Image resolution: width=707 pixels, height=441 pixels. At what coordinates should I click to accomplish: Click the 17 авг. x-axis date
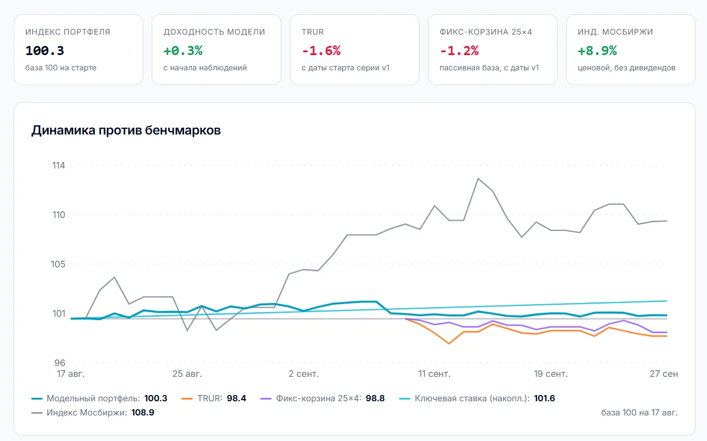coord(72,373)
